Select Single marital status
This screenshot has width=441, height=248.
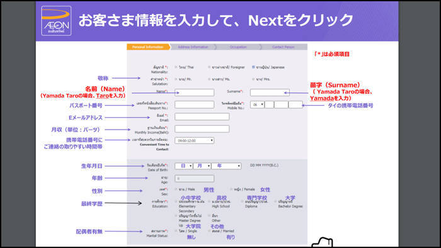(x=176, y=231)
